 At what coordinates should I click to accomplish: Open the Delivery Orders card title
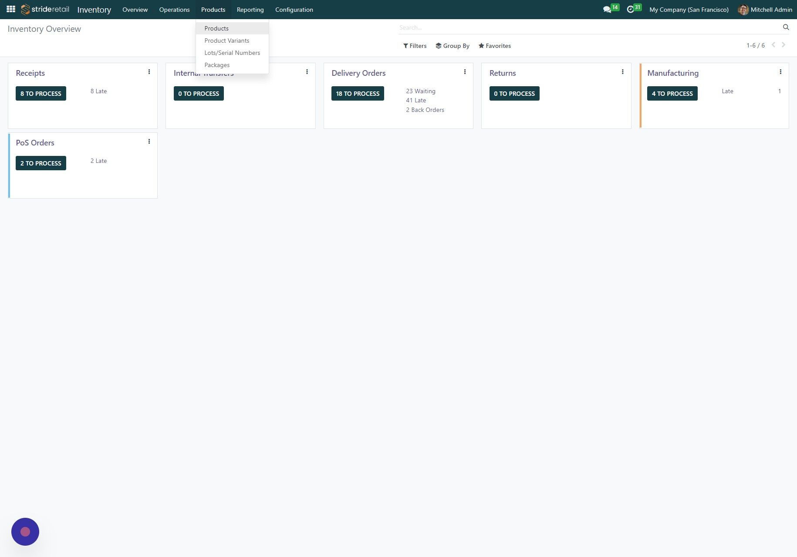(358, 73)
